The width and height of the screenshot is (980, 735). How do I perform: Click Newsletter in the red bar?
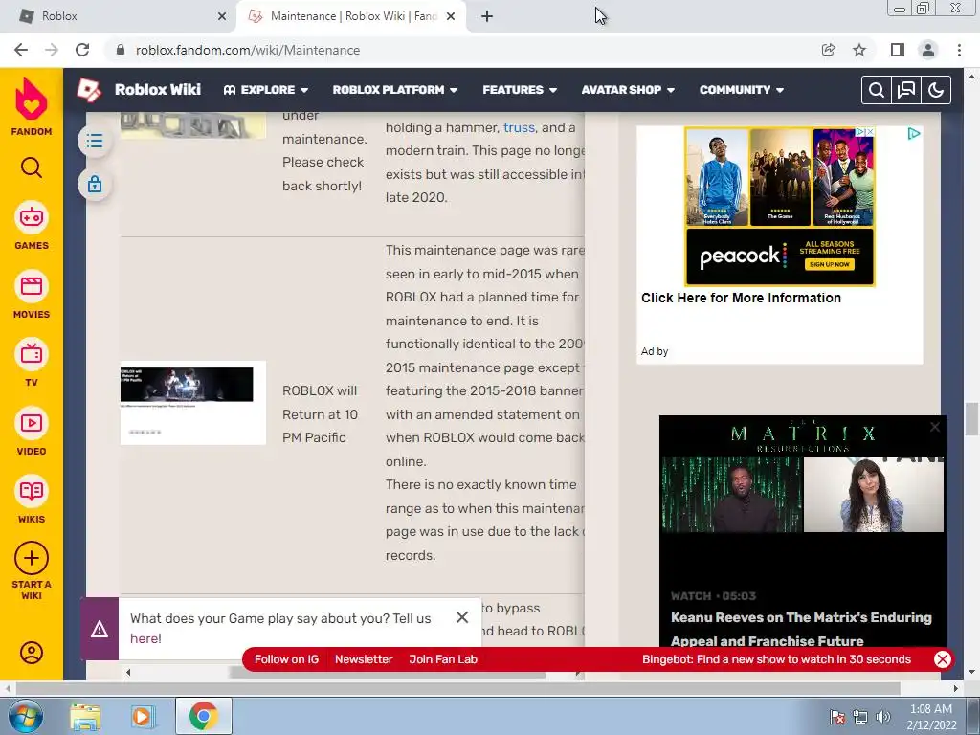click(364, 659)
